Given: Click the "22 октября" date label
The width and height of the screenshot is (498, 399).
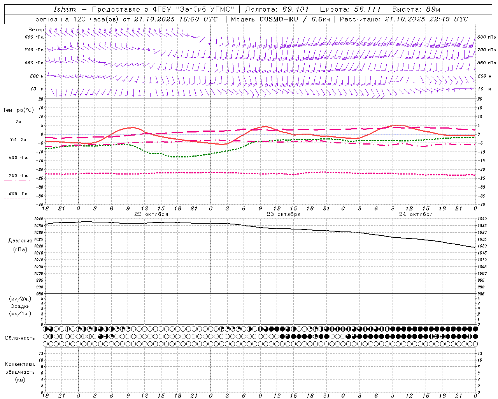Looking at the screenshot, I should pos(151,214).
